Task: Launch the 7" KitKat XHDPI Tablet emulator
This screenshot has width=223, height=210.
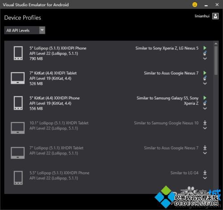Action: point(205,73)
